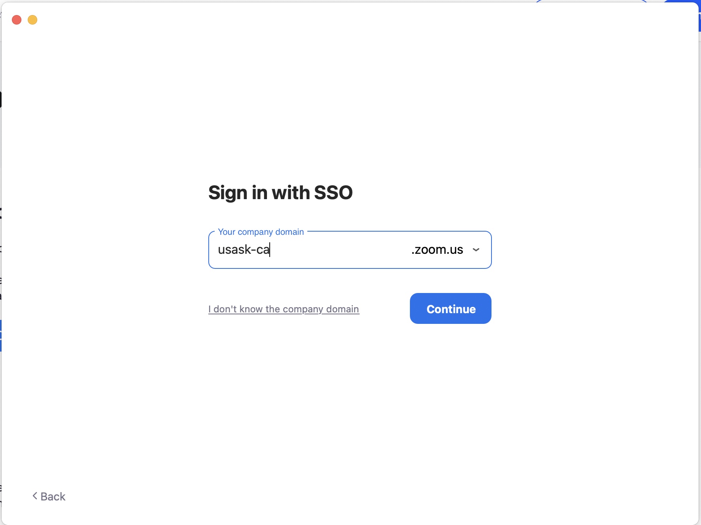701x525 pixels.
Task: Close the window with the red button
Action: pos(17,20)
